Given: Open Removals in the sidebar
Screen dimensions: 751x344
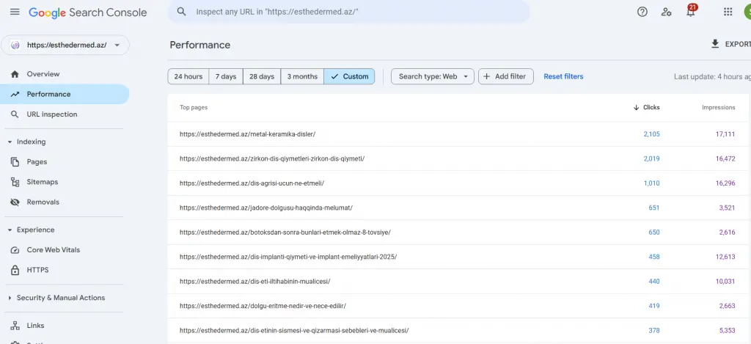Looking at the screenshot, I should tap(65, 202).
